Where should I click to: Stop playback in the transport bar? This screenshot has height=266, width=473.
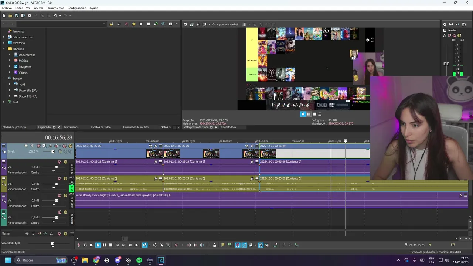coord(110,245)
